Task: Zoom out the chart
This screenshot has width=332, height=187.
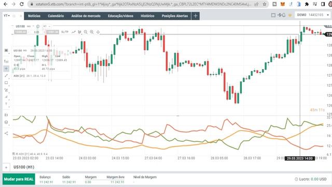Action: (86, 32)
